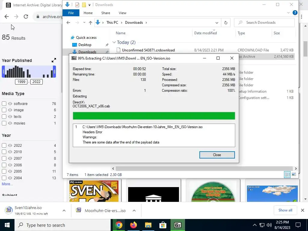
Task: Open options for Moorhuhn-Die-ers...iso download
Action: [x=134, y=211]
